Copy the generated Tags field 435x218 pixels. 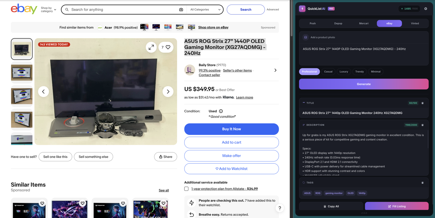click(422, 183)
